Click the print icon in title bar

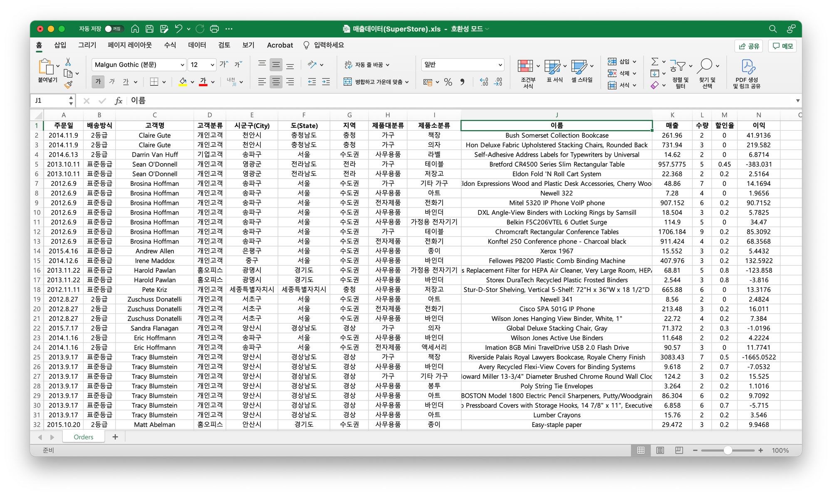click(x=215, y=29)
